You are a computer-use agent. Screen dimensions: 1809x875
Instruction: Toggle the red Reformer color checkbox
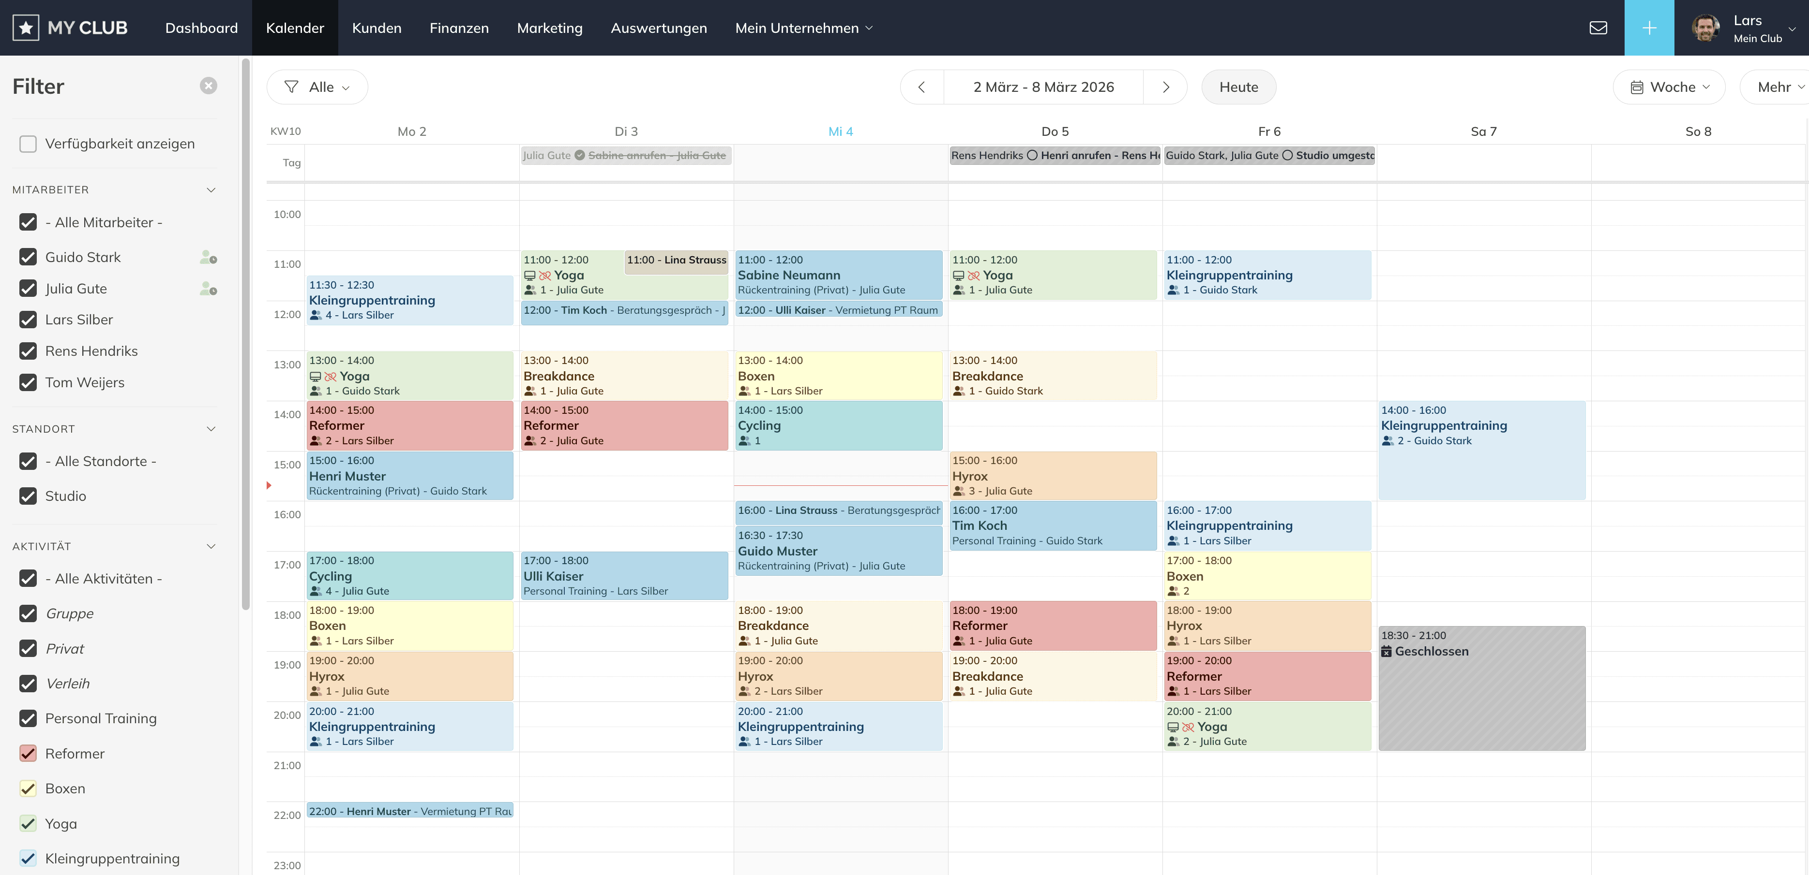28,754
